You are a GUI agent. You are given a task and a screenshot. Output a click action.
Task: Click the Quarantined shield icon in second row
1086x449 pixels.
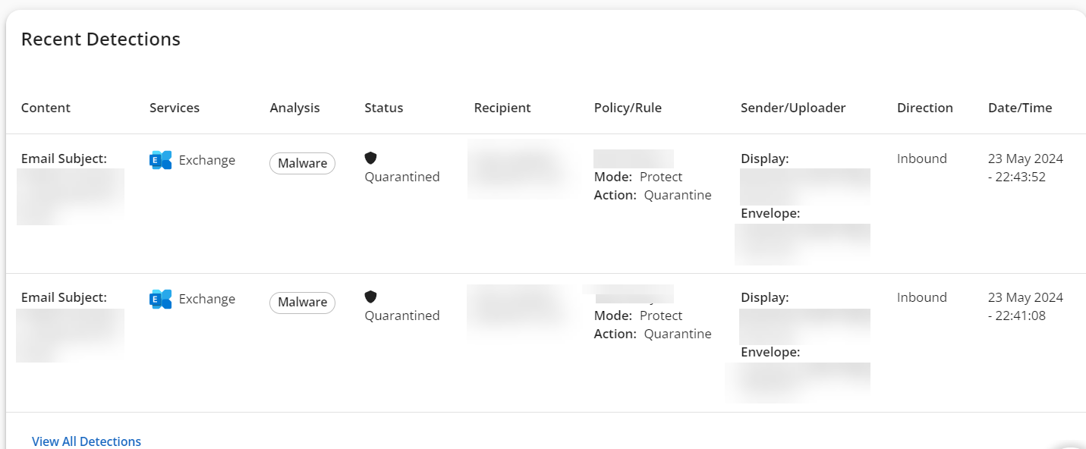pyautogui.click(x=370, y=297)
